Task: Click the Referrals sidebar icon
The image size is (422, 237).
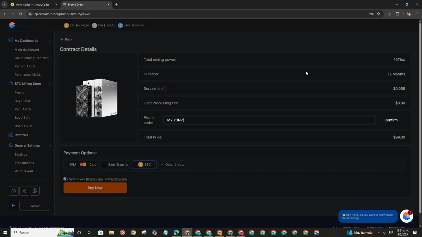Action: tap(11, 135)
